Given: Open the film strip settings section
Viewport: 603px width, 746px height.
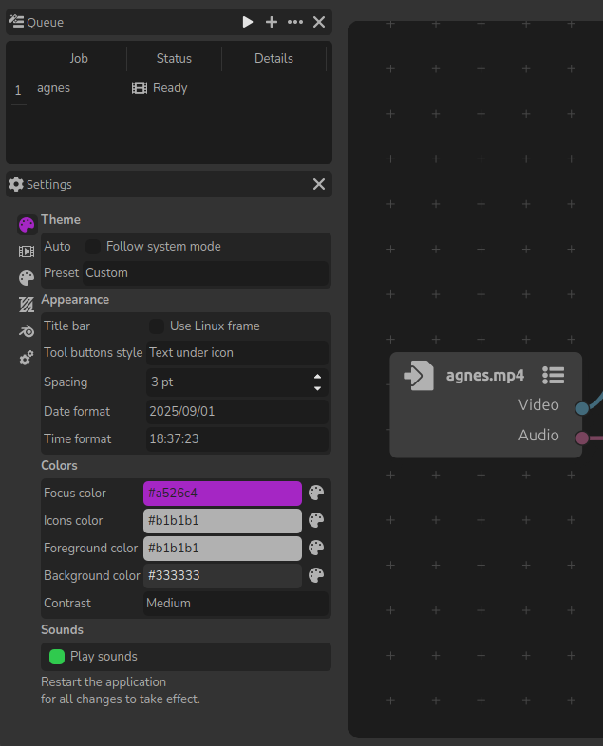Looking at the screenshot, I should click(x=27, y=252).
